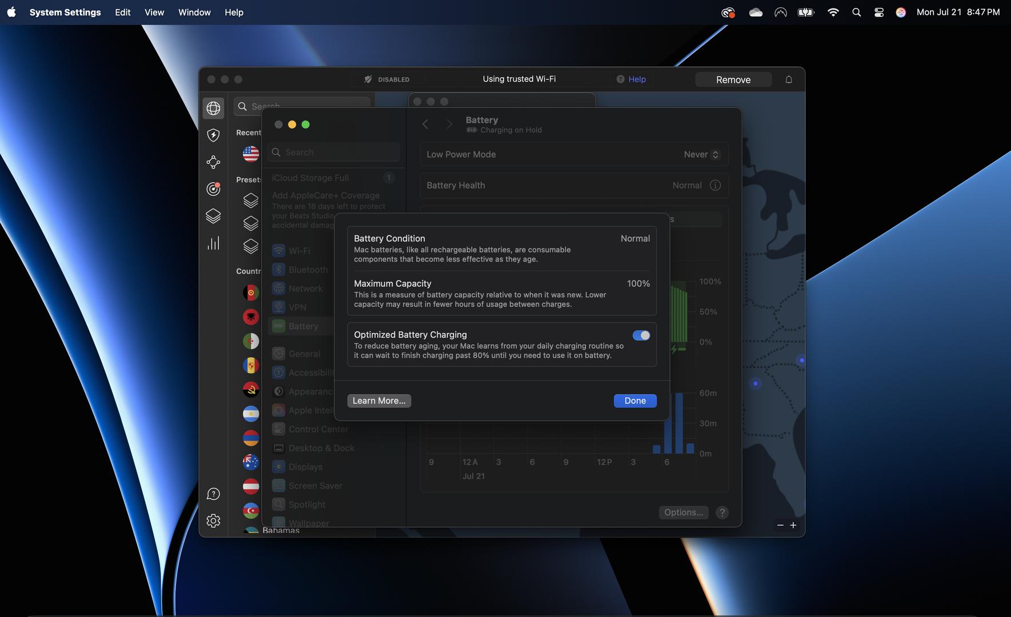
Task: Click the first preset layers icon
Action: click(251, 201)
